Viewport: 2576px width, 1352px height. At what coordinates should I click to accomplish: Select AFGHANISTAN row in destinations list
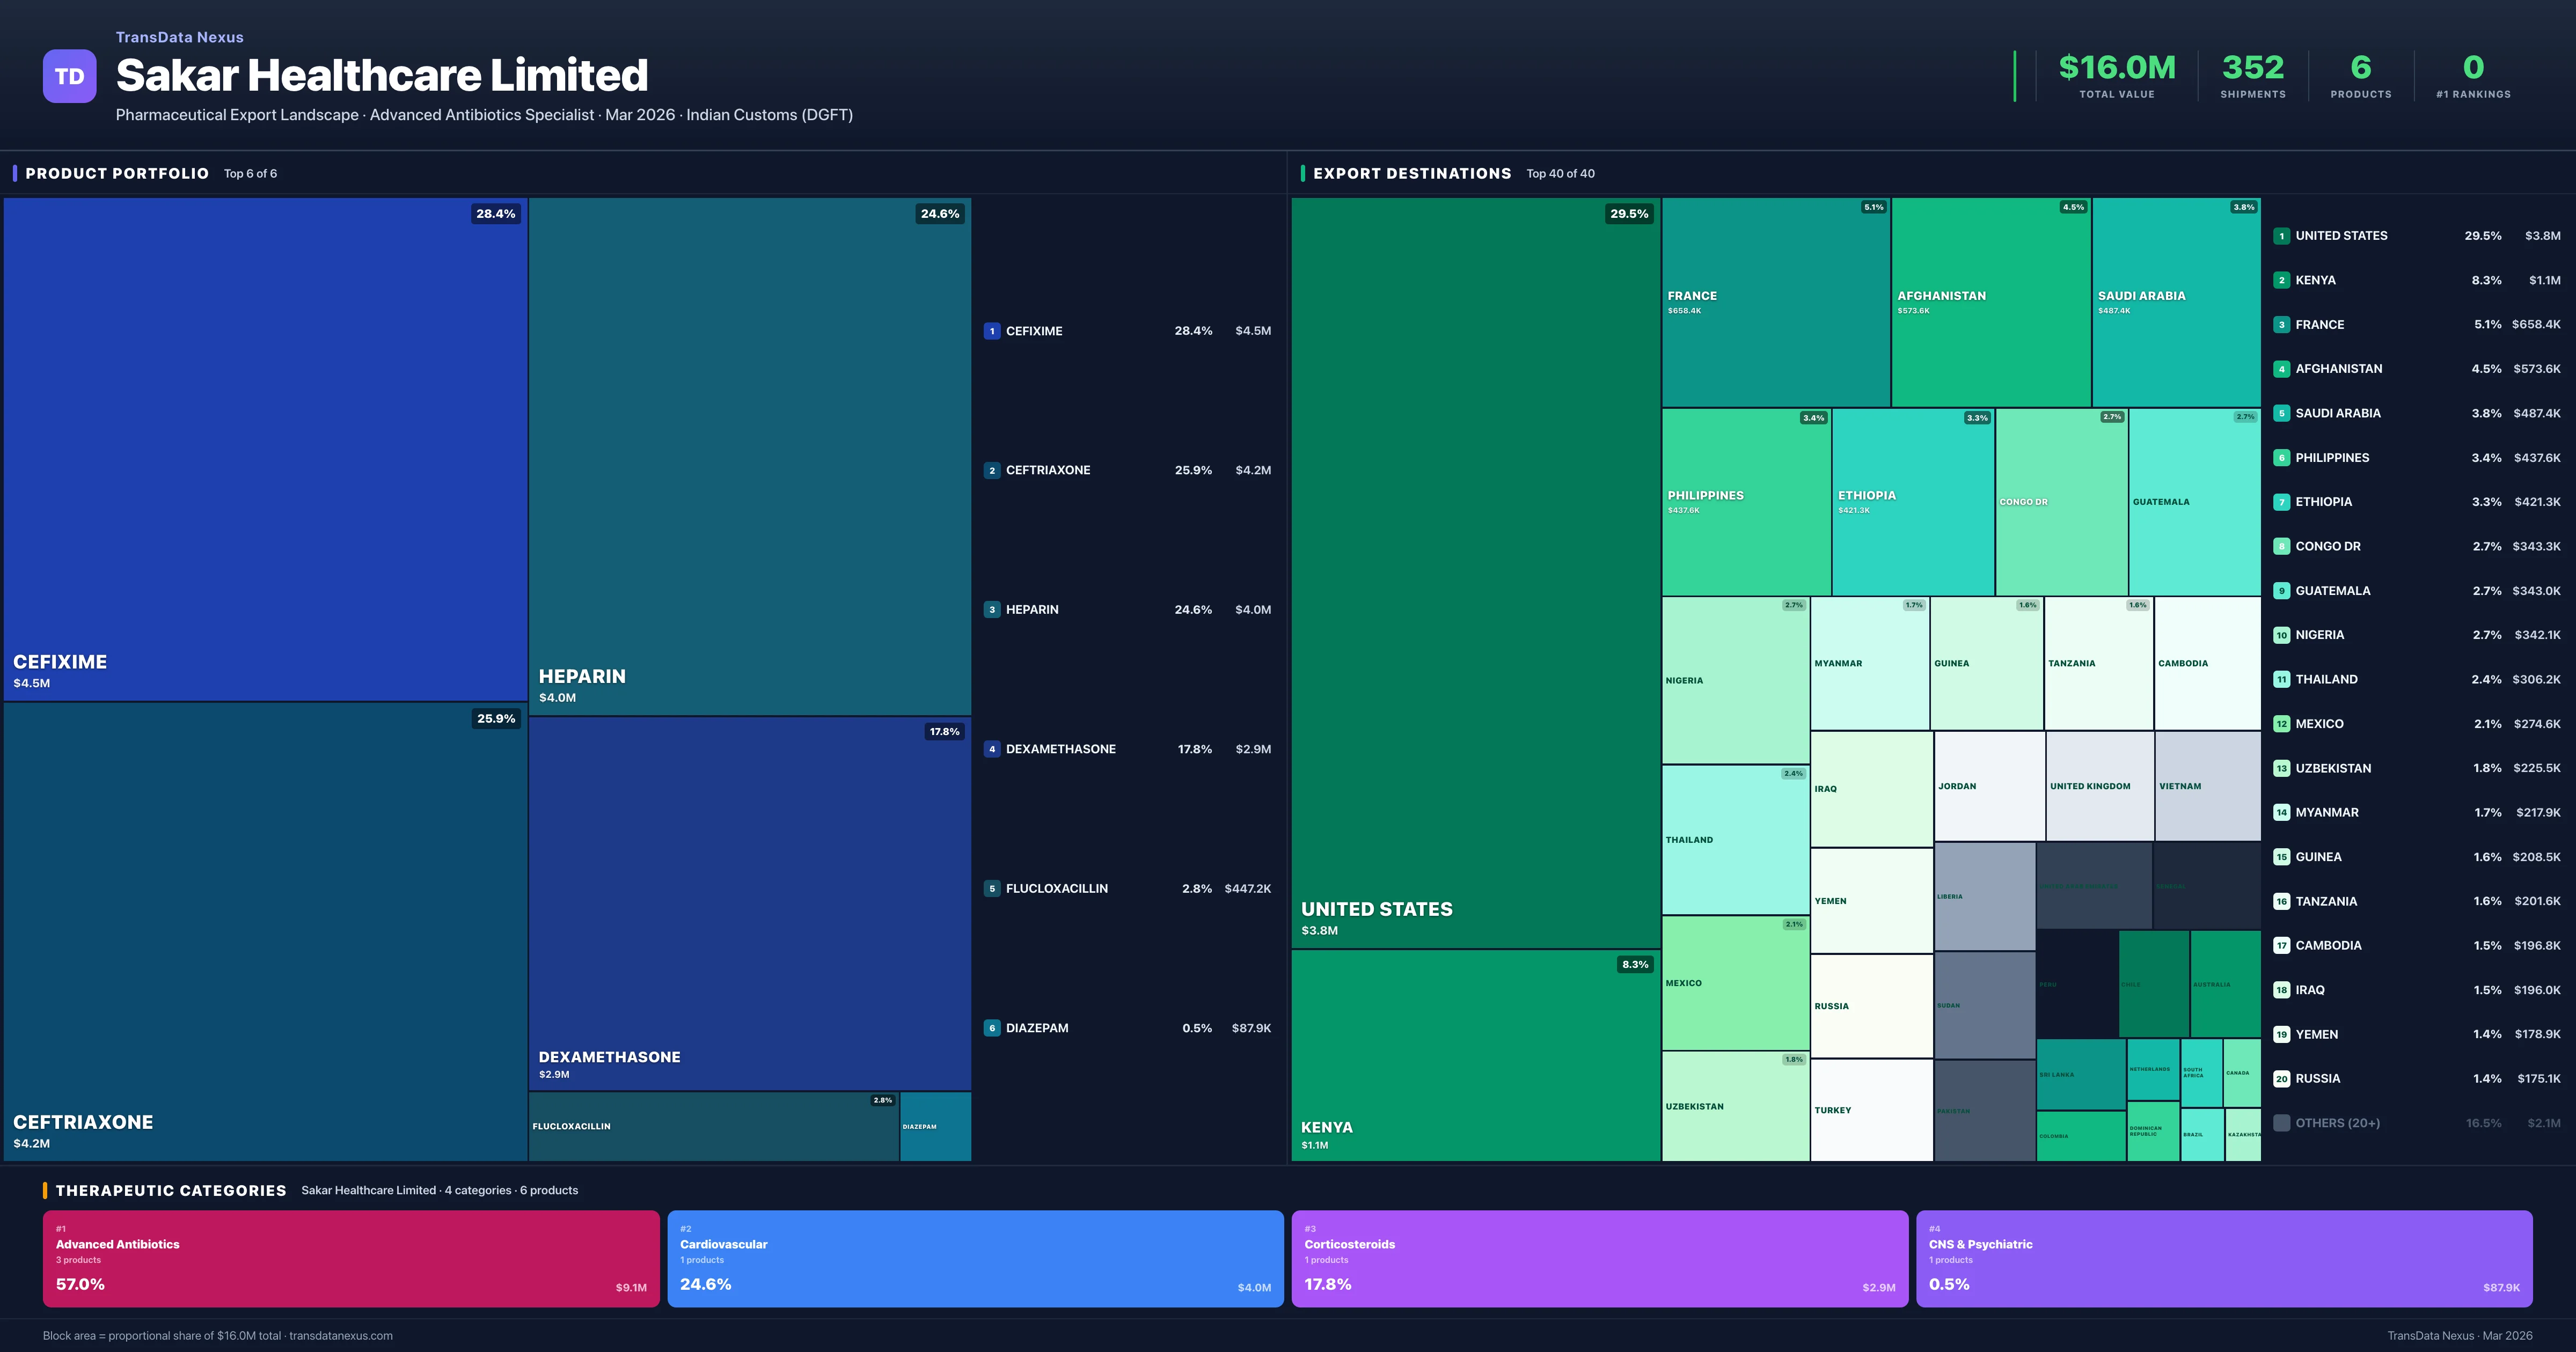coord(2415,369)
